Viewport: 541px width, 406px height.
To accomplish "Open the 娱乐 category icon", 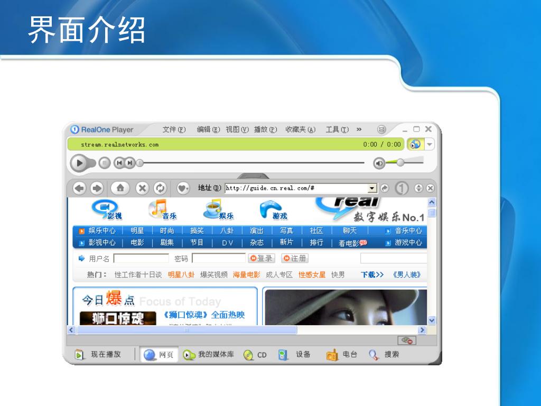I will (x=218, y=209).
